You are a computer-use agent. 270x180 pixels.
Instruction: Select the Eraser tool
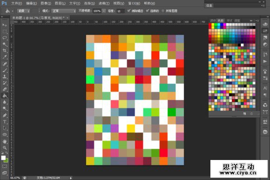[5, 89]
